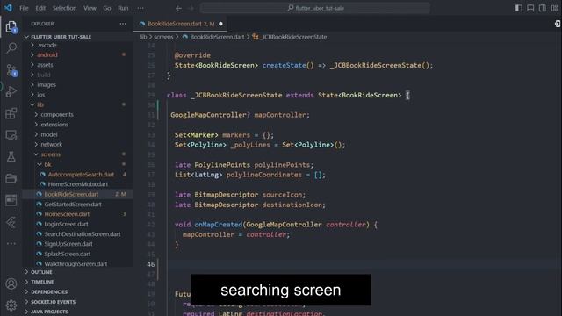Open the VS Code application logo menu
The image size is (562, 316).
[8, 8]
